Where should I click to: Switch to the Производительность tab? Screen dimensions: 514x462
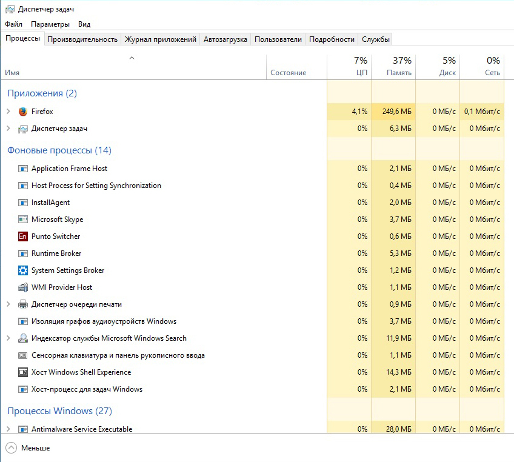(82, 39)
